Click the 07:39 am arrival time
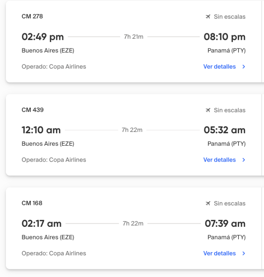Viewport: 264px width, 277px height. click(225, 224)
